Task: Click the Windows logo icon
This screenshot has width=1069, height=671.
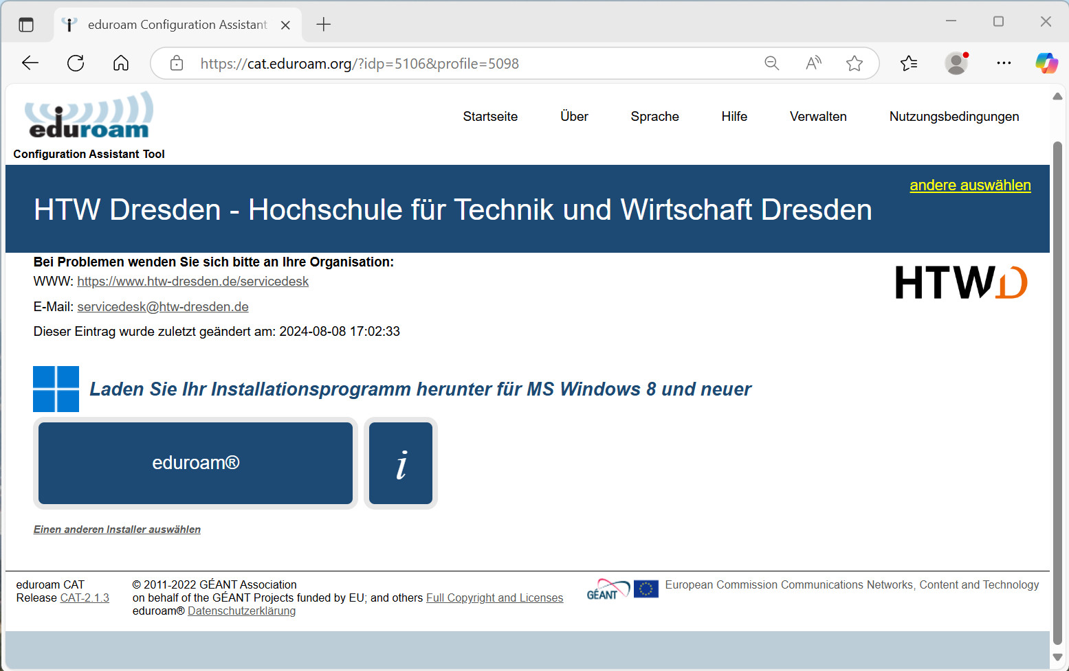Action: (56, 389)
